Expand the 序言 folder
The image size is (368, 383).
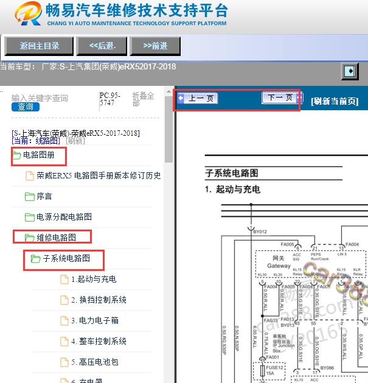click(44, 197)
